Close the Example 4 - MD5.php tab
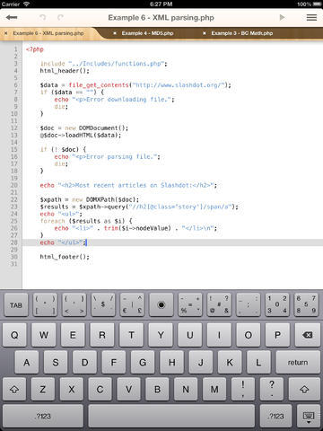Viewport: 323px width, 431px height. (x=115, y=33)
